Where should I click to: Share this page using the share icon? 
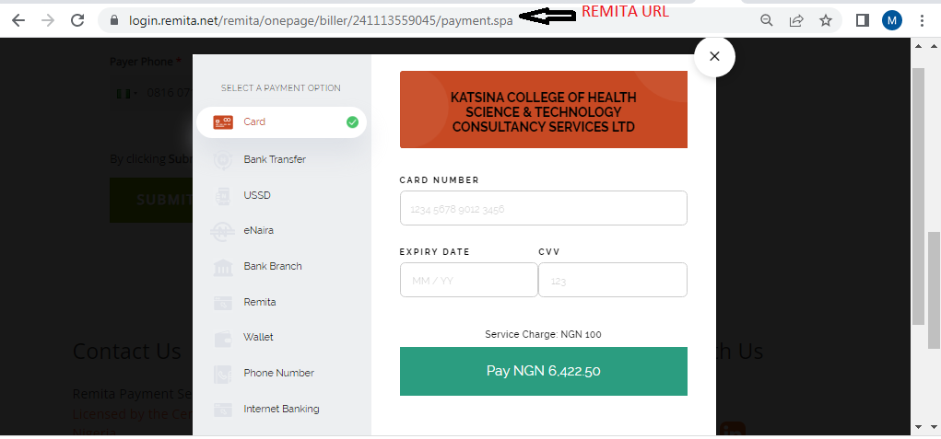coord(796,20)
